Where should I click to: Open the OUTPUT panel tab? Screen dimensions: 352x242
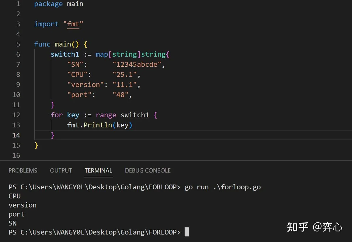coord(61,171)
